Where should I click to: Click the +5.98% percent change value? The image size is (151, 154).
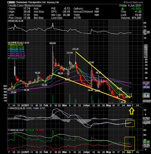point(137,9)
